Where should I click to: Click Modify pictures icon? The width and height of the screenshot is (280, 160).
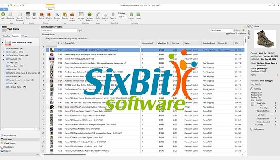pos(49,14)
